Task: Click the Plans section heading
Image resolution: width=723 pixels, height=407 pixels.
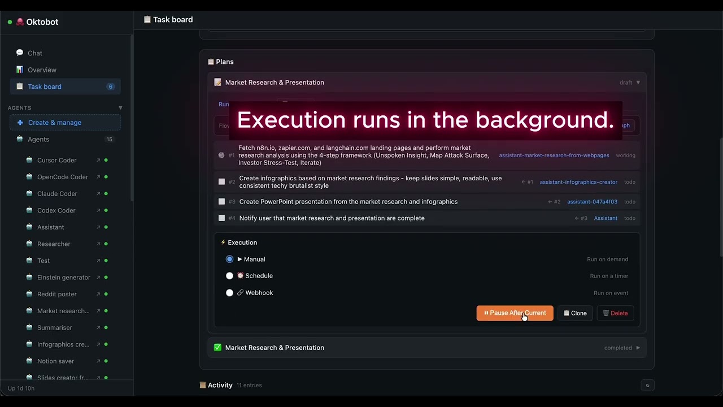Action: 220,62
